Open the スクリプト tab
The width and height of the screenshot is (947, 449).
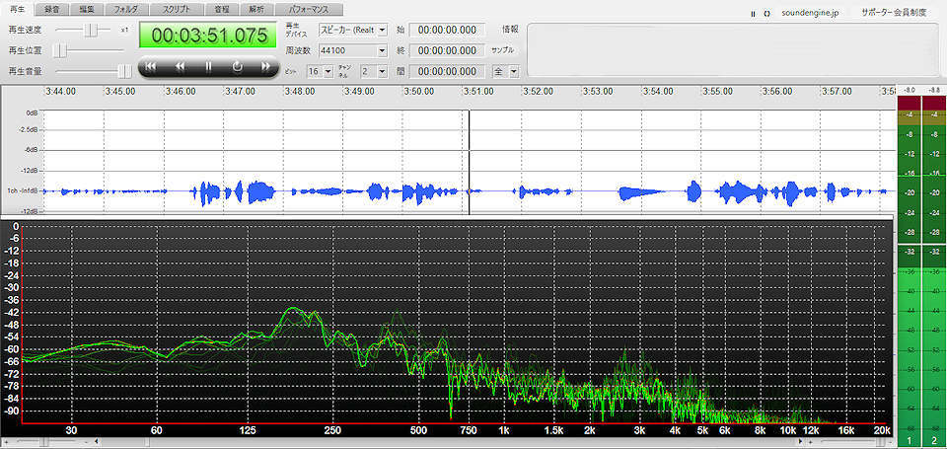pyautogui.click(x=177, y=9)
